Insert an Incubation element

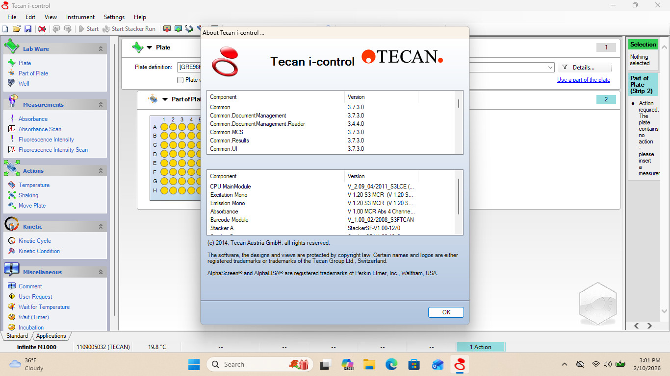[x=31, y=328]
